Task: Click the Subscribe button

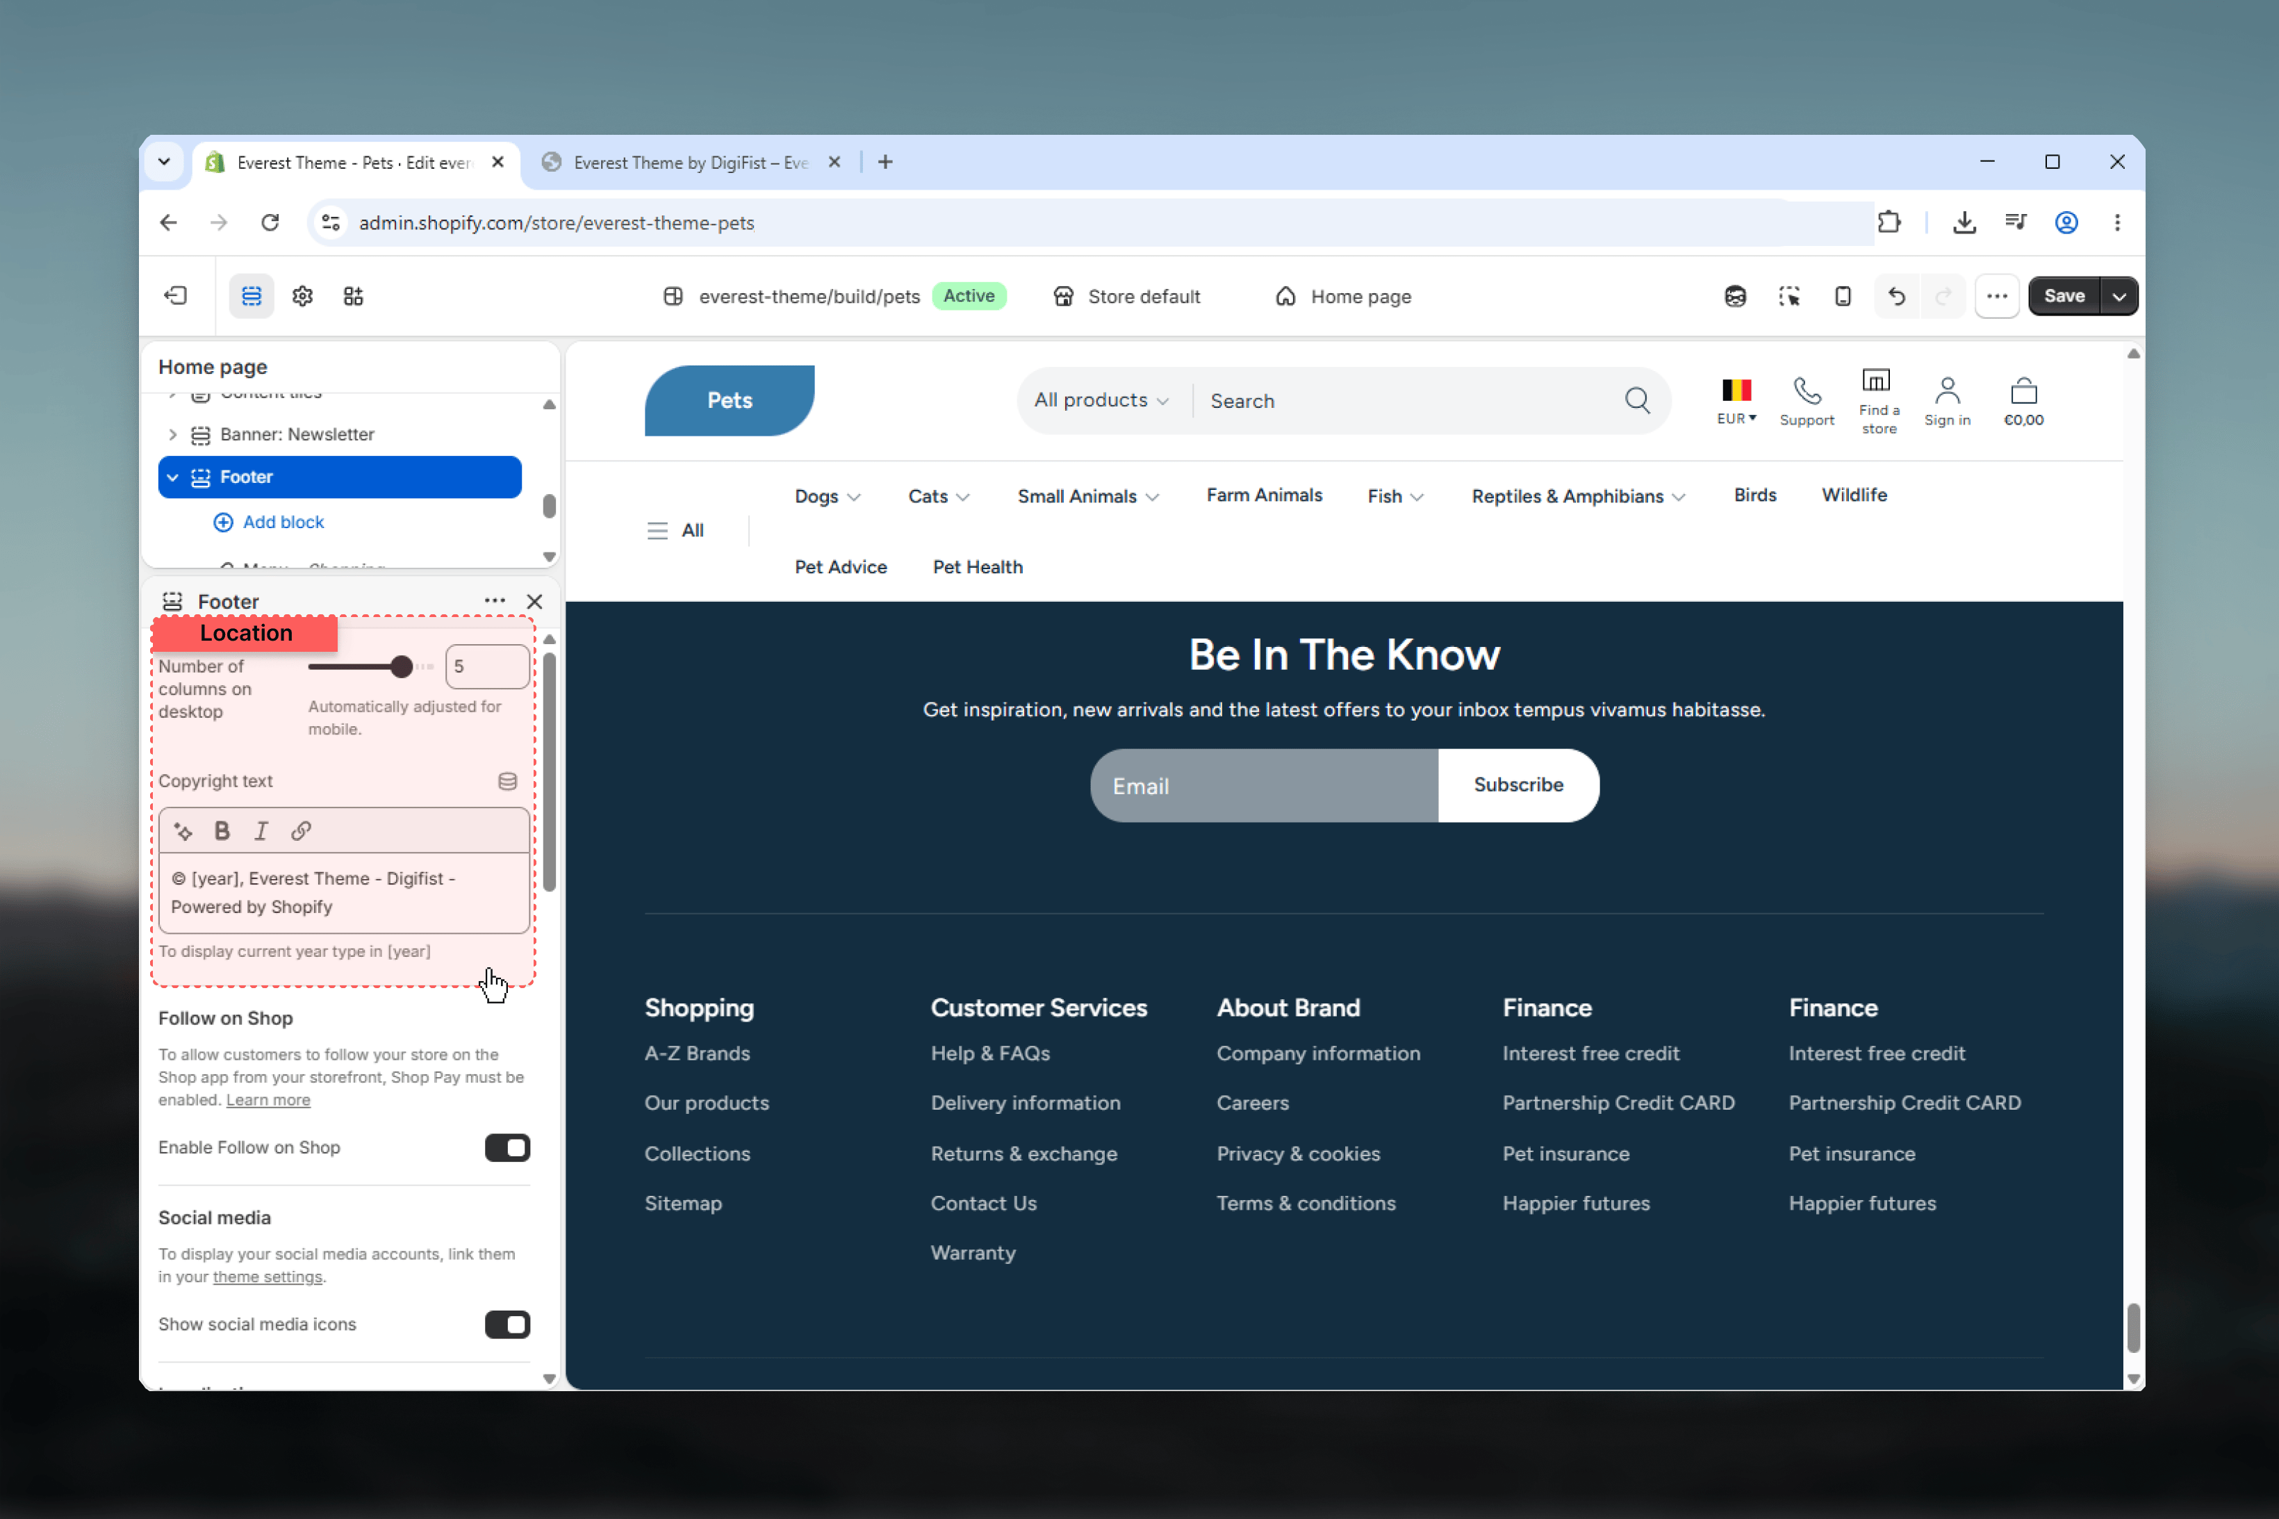Action: click(1519, 785)
